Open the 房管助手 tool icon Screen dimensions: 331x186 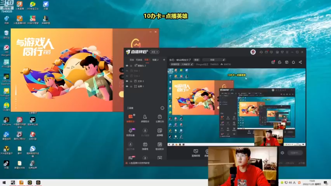[x=145, y=118]
